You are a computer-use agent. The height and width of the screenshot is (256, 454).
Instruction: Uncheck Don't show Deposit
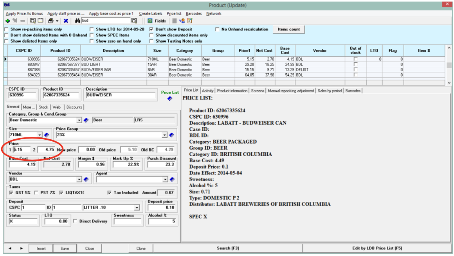pos(151,29)
